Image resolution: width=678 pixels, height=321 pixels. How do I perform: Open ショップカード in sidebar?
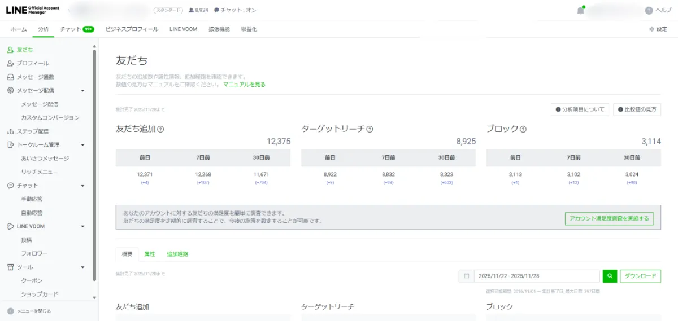coord(40,294)
